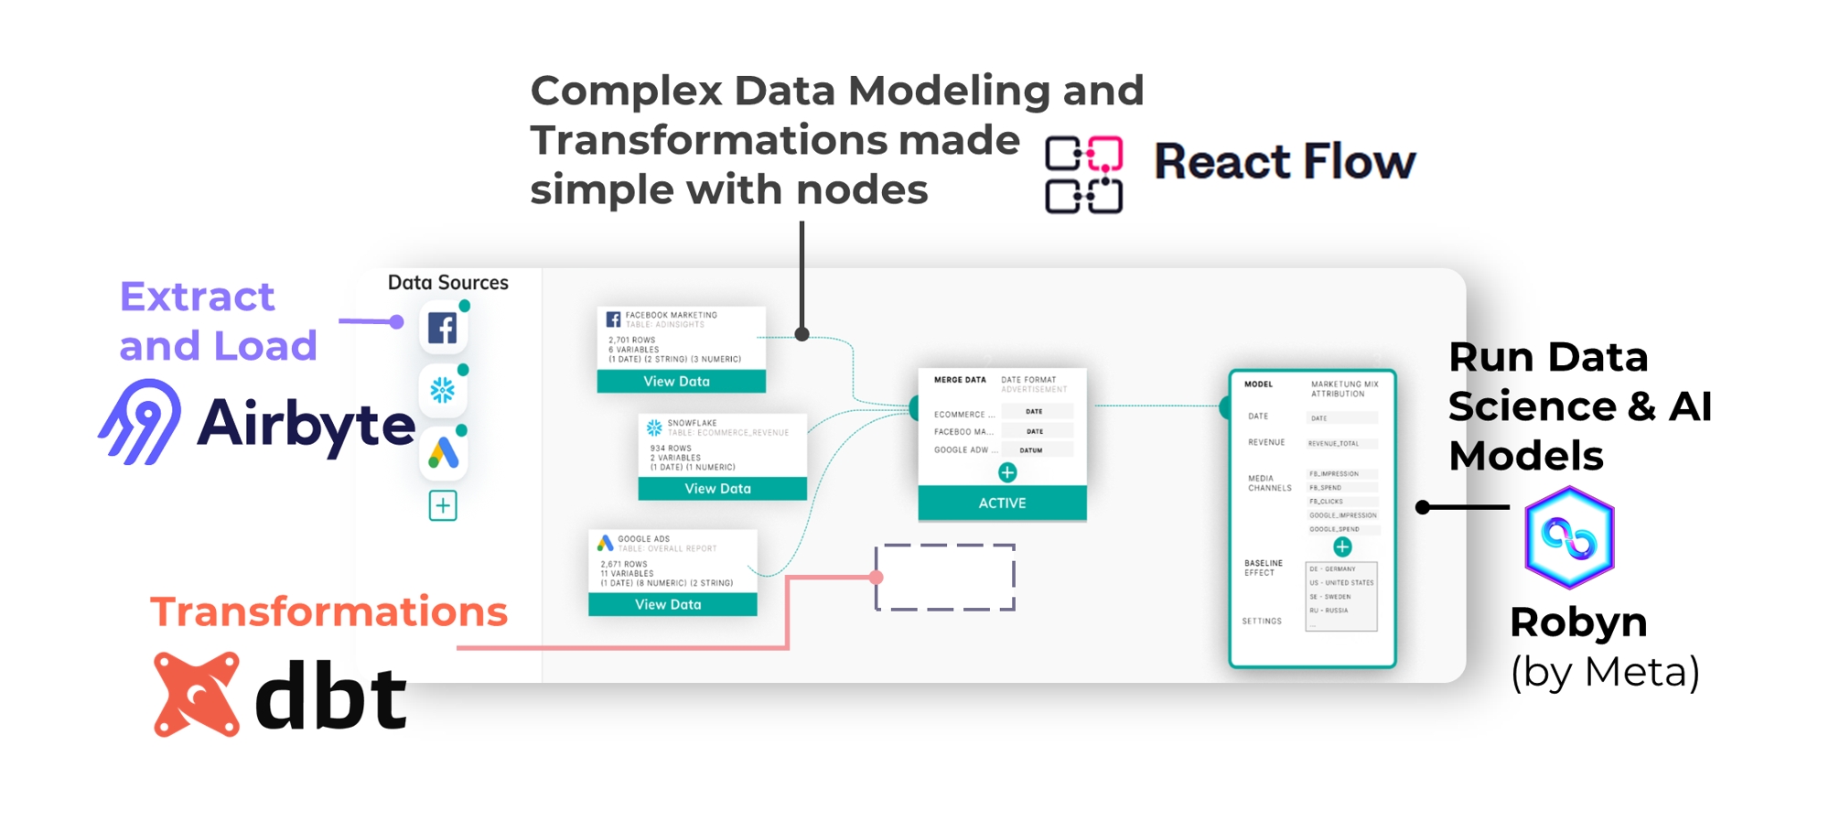
Task: Select the Google Ads data source icon
Action: [444, 453]
